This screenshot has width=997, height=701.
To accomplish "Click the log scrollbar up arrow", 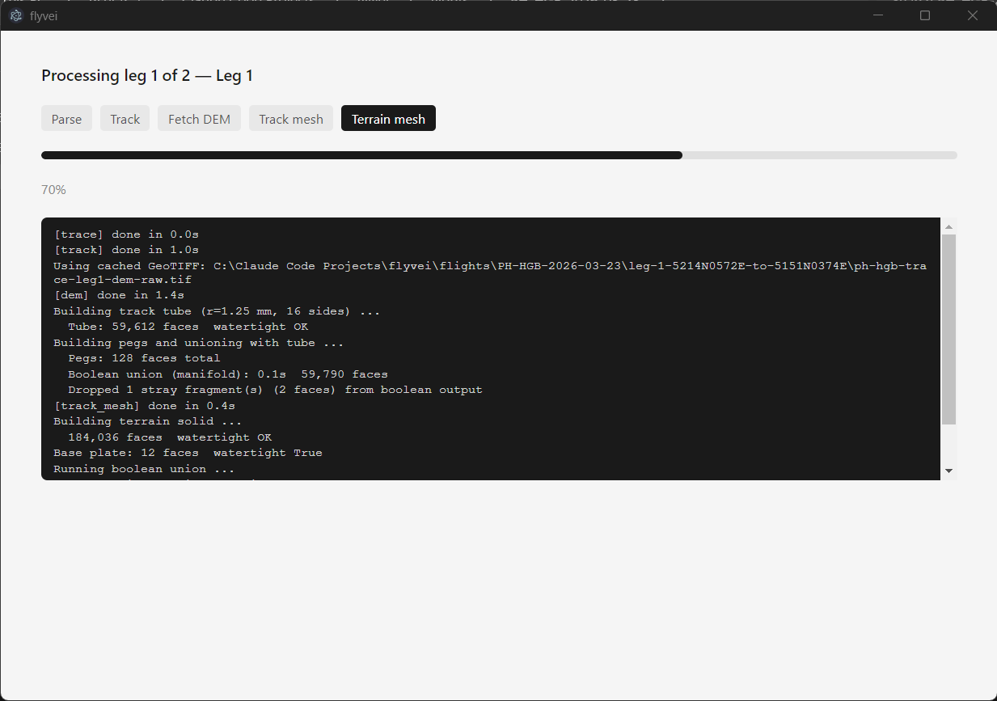I will pyautogui.click(x=949, y=226).
